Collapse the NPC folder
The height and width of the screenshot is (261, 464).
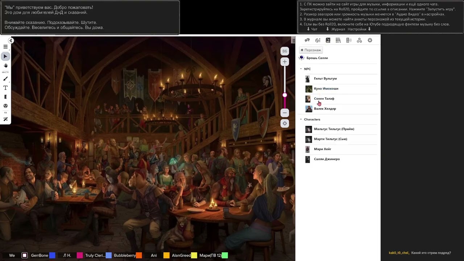pyautogui.click(x=301, y=69)
